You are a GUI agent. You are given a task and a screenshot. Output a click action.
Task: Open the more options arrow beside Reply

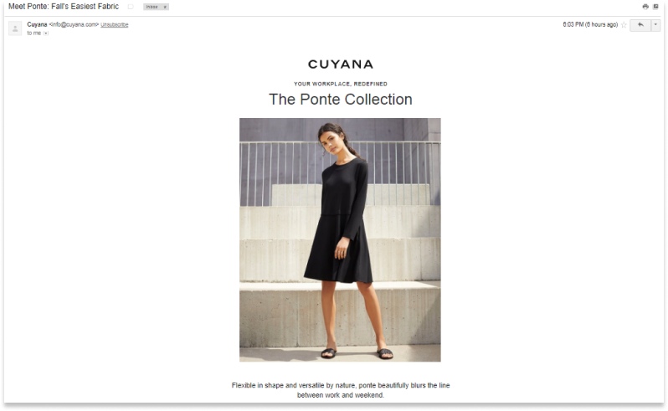click(x=655, y=25)
